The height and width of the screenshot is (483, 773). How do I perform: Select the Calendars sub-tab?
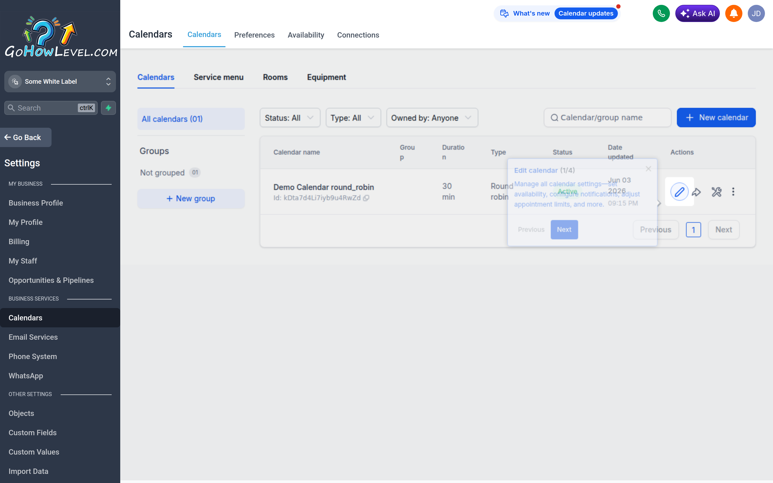[156, 77]
